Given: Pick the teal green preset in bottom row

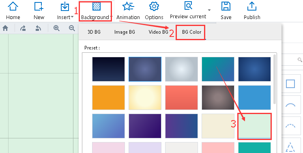Looking at the screenshot, I should tap(254, 148).
